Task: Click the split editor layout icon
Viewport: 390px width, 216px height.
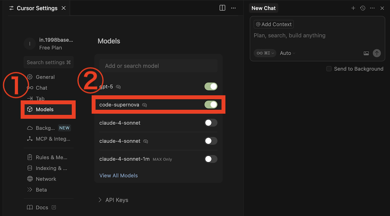Action: click(x=222, y=8)
